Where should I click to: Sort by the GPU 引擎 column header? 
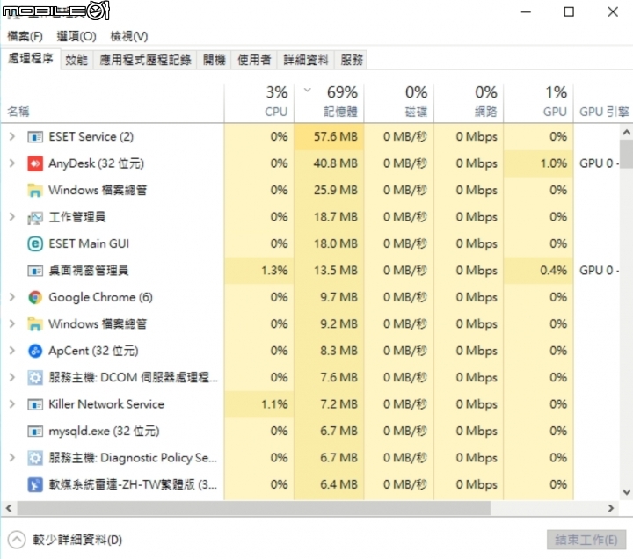603,103
